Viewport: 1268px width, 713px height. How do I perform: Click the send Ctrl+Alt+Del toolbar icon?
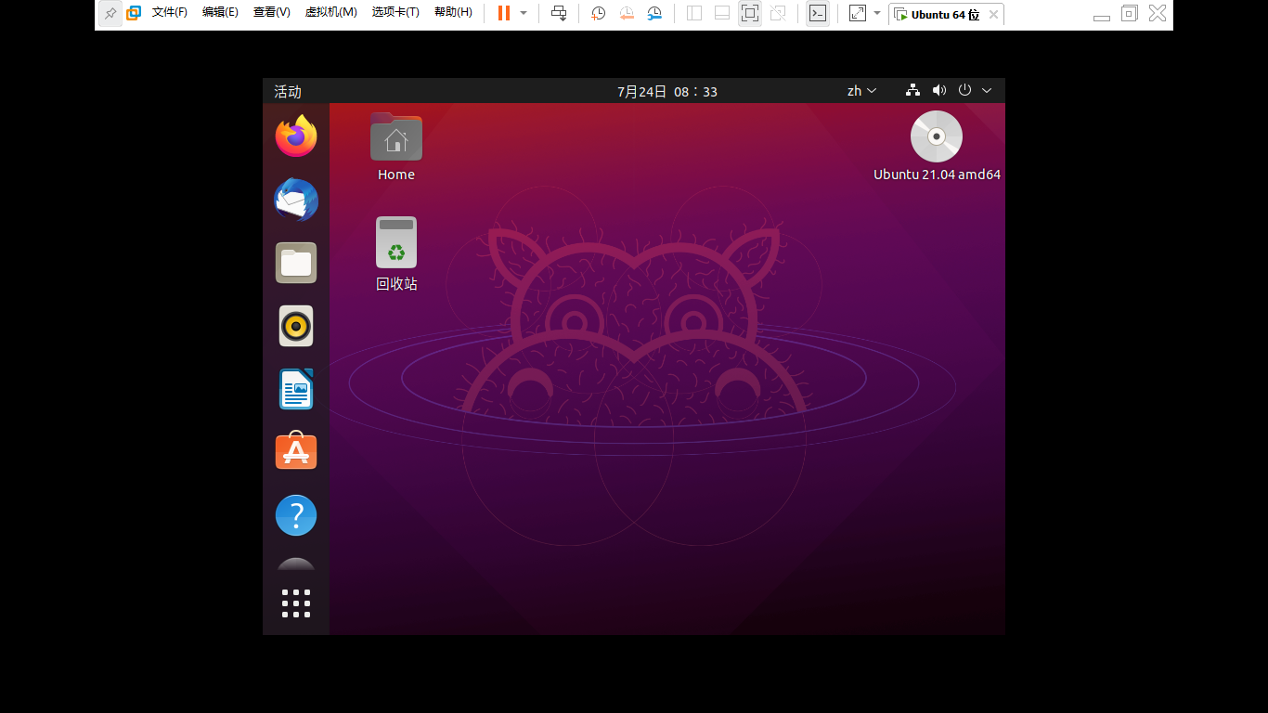(x=559, y=13)
